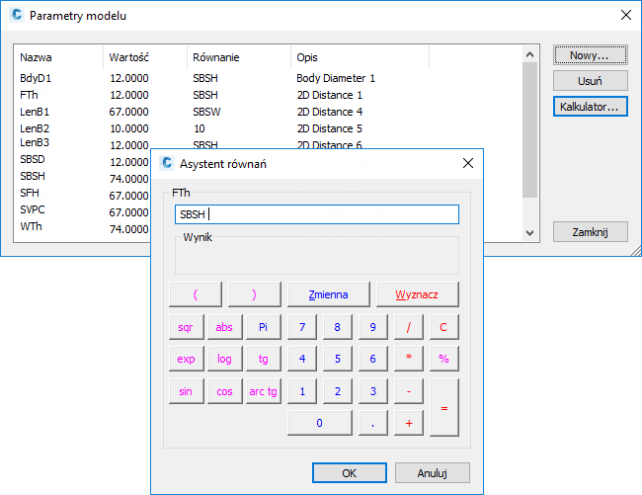
Task: Click calculator digit 4 key
Action: pyautogui.click(x=302, y=359)
